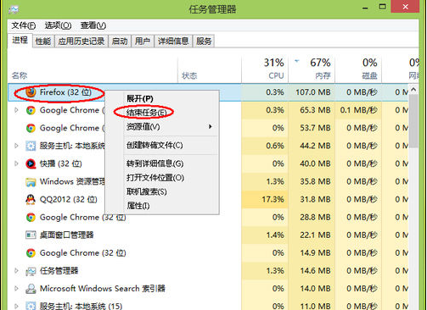Screen dimensions: 427x310
Task: Click the 服务主机: 本地系统 (15) gear icon
Action: point(31,306)
